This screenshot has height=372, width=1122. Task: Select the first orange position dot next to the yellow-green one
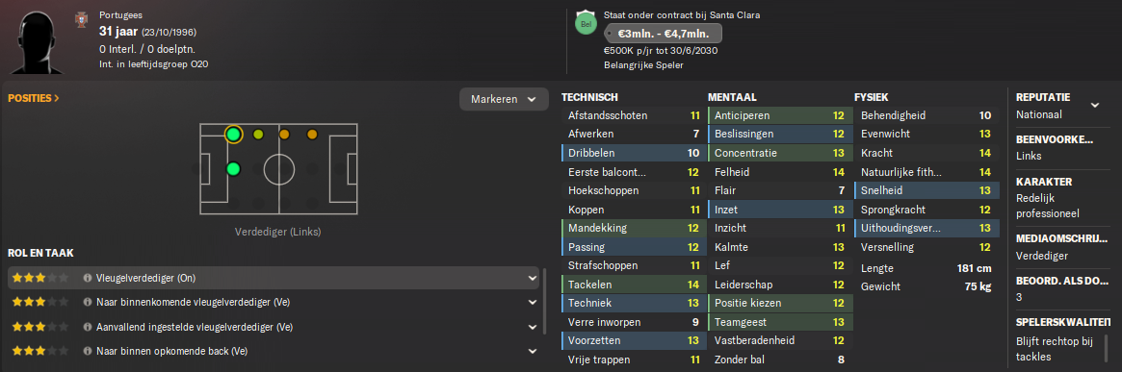click(284, 135)
